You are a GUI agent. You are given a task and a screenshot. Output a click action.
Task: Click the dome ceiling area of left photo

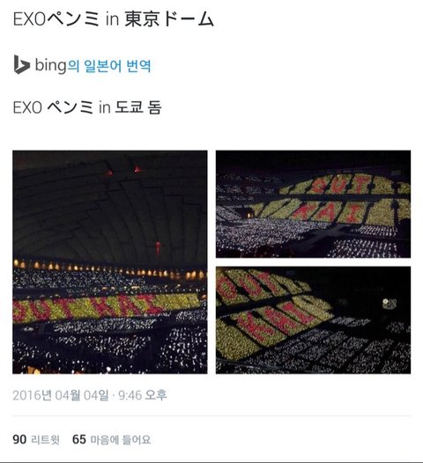(x=110, y=207)
